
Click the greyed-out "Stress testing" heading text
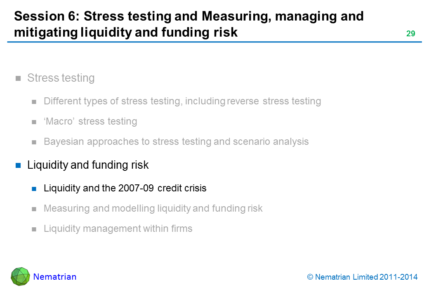point(61,78)
